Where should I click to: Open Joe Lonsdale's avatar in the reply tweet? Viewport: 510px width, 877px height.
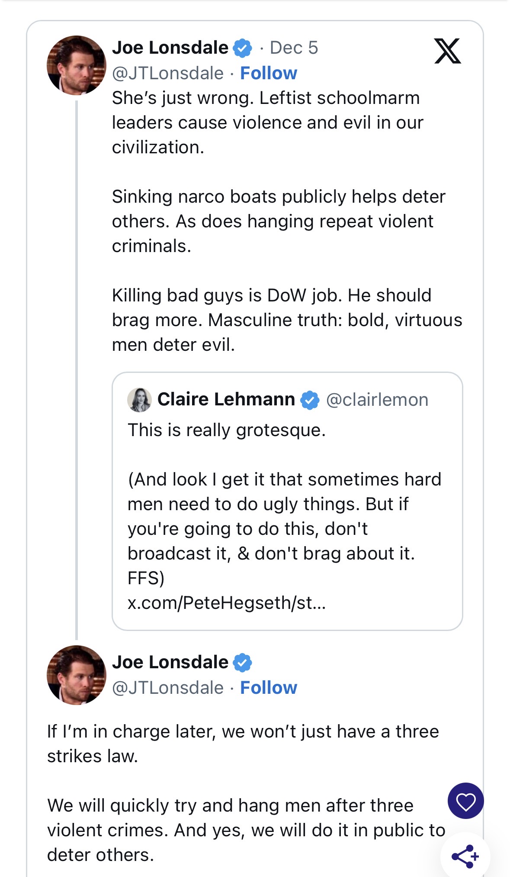77,675
